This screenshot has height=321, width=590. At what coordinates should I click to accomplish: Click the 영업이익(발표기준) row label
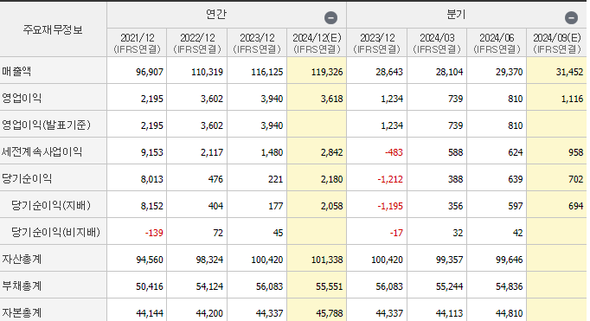click(x=46, y=125)
